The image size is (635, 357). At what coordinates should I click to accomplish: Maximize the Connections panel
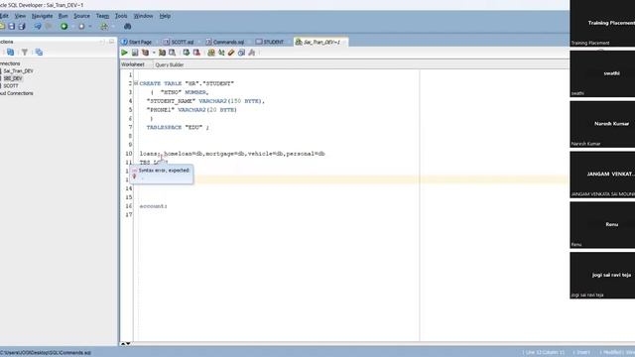tap(112, 42)
